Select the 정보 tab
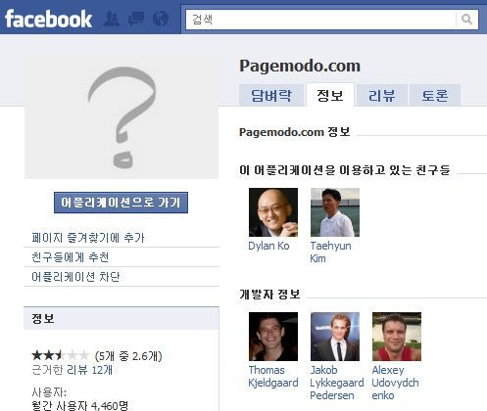487x411 pixels. click(330, 95)
